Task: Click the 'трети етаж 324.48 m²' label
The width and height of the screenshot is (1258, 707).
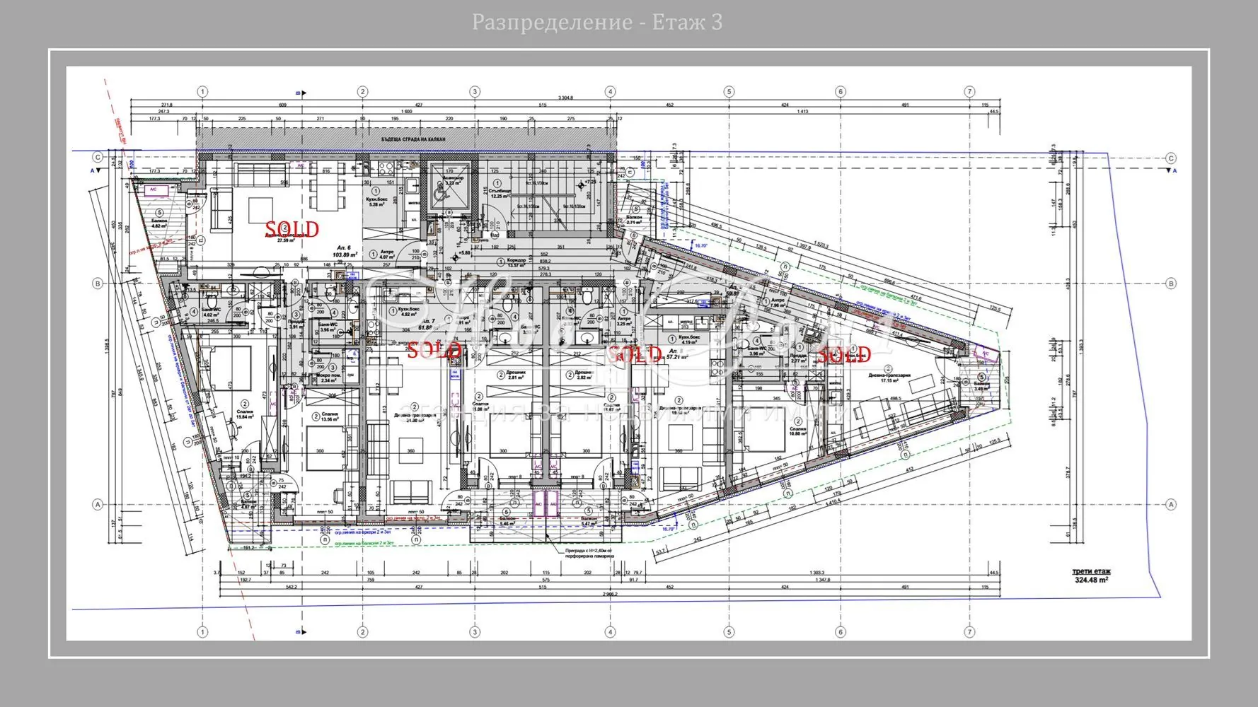Action: pyautogui.click(x=1090, y=575)
